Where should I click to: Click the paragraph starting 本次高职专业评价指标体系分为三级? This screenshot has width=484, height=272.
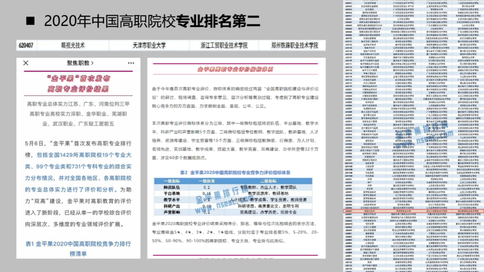point(235,140)
